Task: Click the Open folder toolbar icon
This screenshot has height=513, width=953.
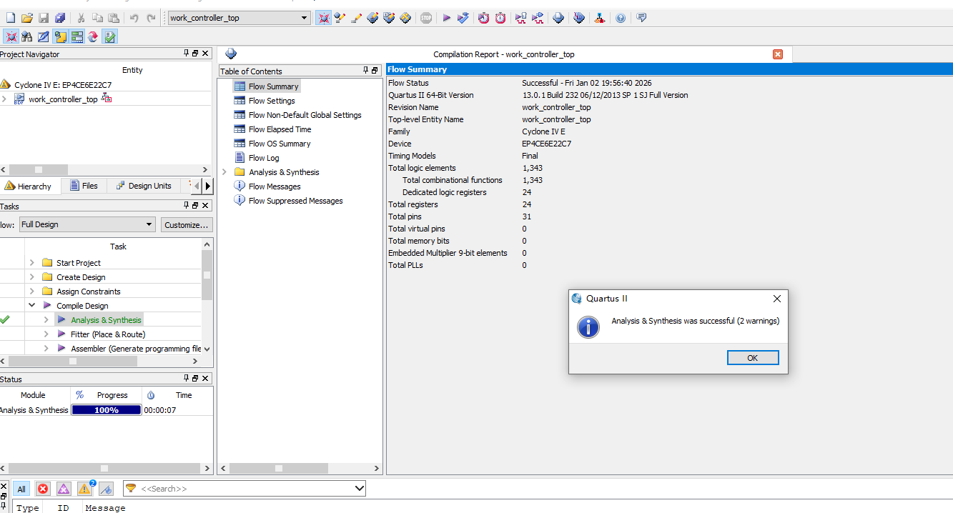Action: point(27,18)
